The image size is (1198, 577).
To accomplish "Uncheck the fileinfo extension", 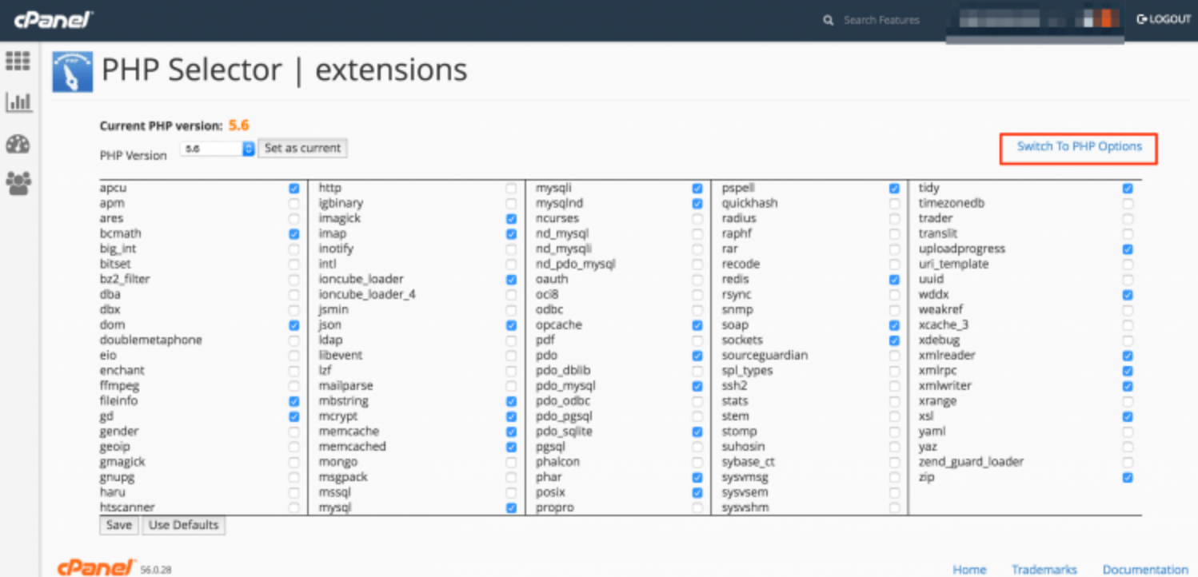I will coord(294,401).
